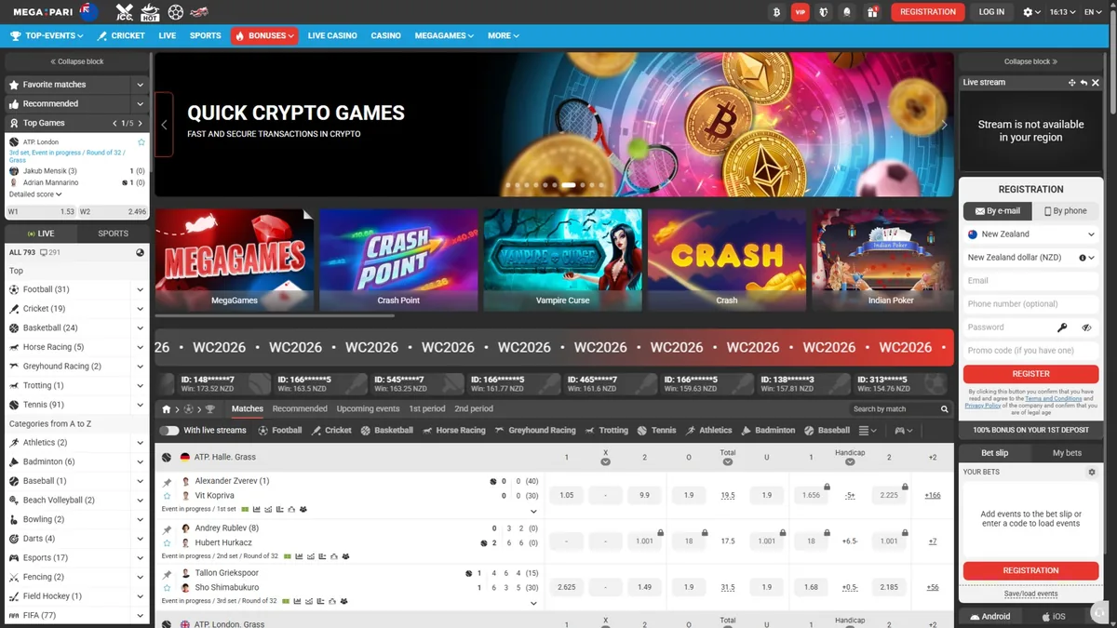Click the LOG IN button

tap(992, 12)
